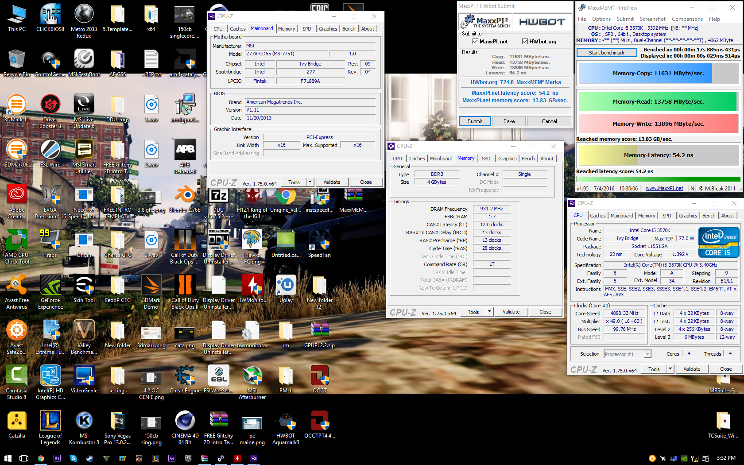Launch the OCCT desktop shortcut
This screenshot has width=744, height=465.
320,379
